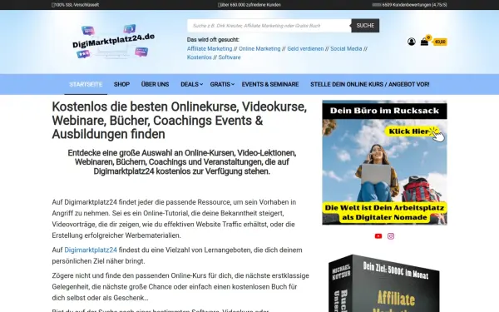The height and width of the screenshot is (312, 499).
Task: Click the Das wird oft gesucht label
Action: (x=213, y=40)
